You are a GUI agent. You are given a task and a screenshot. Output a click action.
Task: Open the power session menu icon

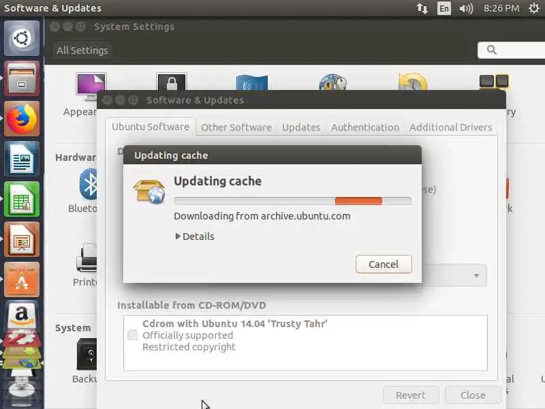[534, 8]
